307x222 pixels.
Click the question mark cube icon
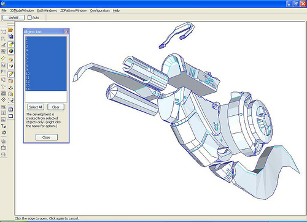pos(3,126)
